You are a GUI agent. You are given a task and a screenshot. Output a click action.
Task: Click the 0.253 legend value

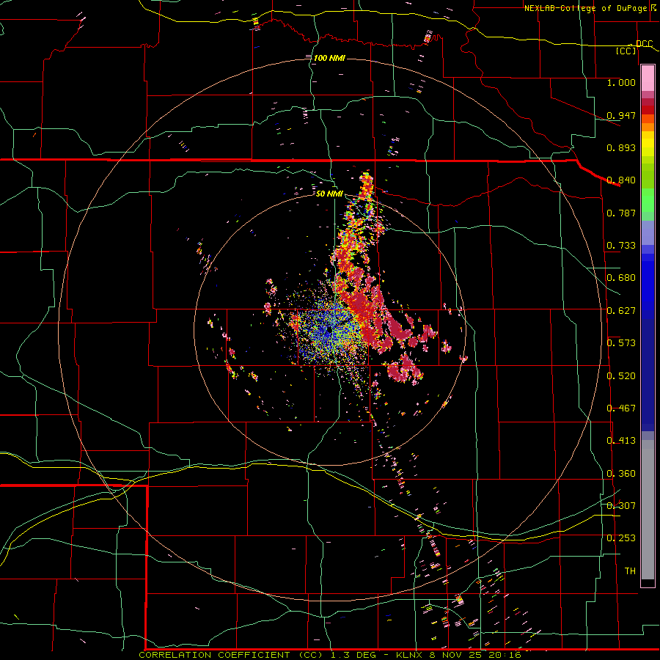(x=621, y=538)
